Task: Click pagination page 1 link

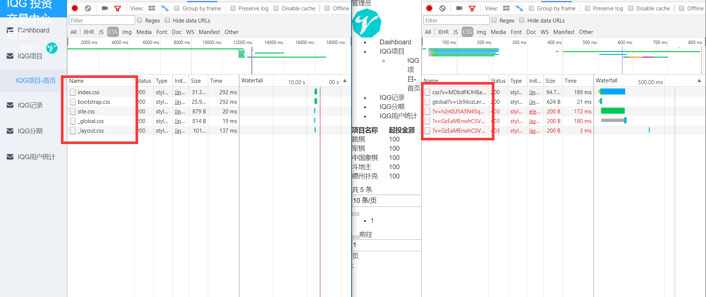Action: [x=372, y=221]
